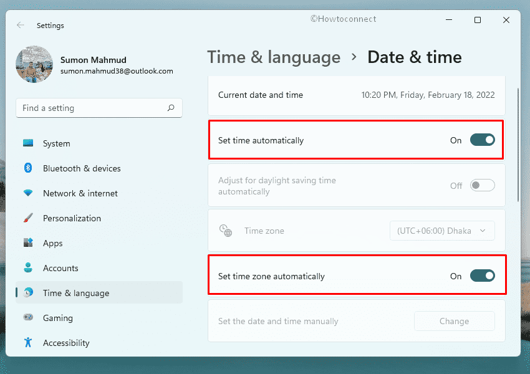This screenshot has width=530, height=374.
Task: Select the Gaming controller icon
Action: 28,318
